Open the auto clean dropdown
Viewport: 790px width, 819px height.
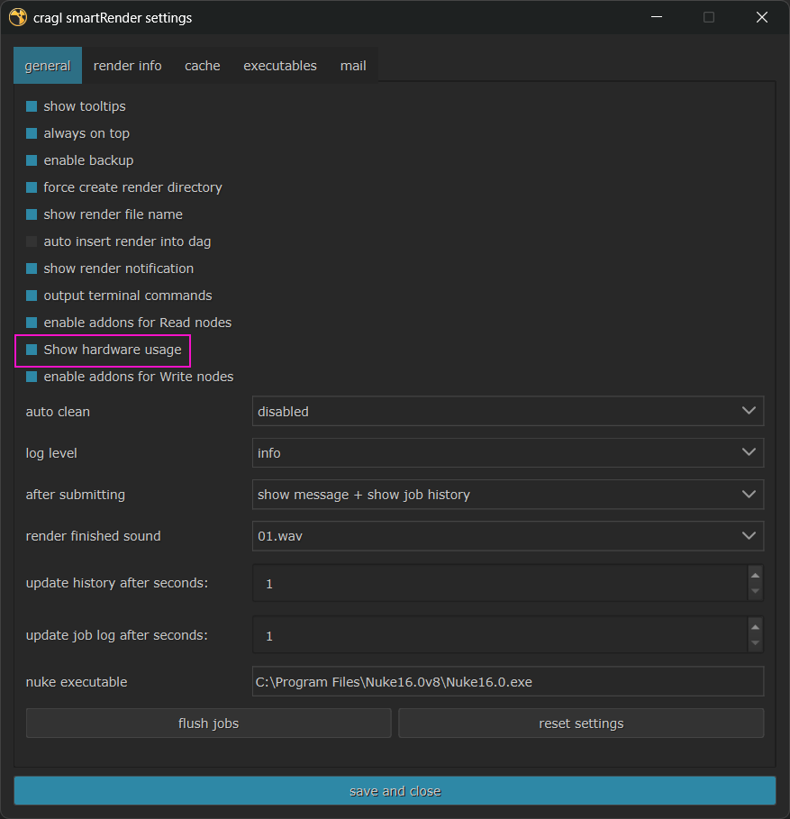508,411
